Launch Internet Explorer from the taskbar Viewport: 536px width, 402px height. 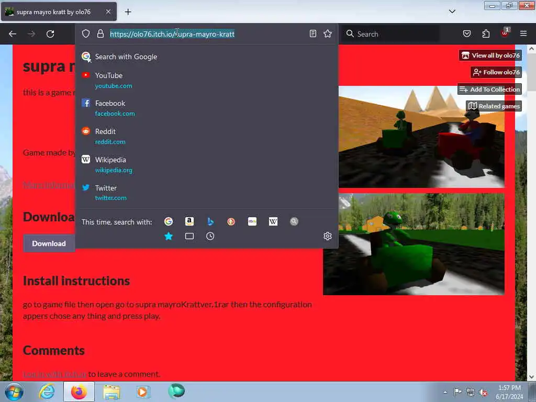click(x=47, y=392)
